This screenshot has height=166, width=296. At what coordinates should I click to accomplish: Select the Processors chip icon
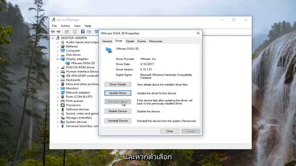63,105
